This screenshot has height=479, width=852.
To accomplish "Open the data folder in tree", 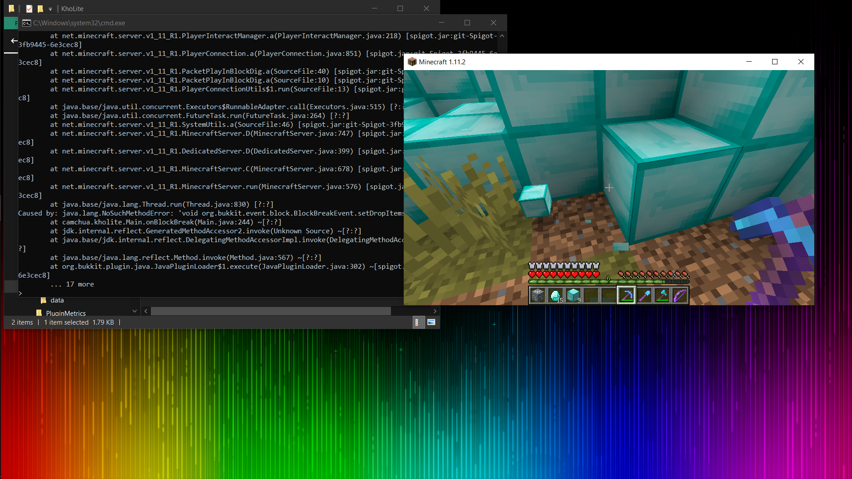I will (57, 300).
